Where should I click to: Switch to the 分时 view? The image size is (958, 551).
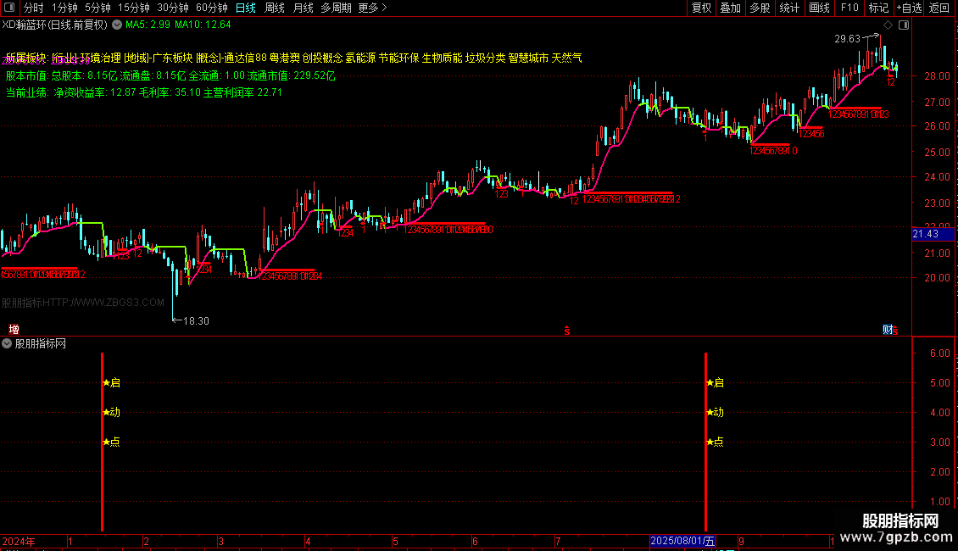pos(33,8)
